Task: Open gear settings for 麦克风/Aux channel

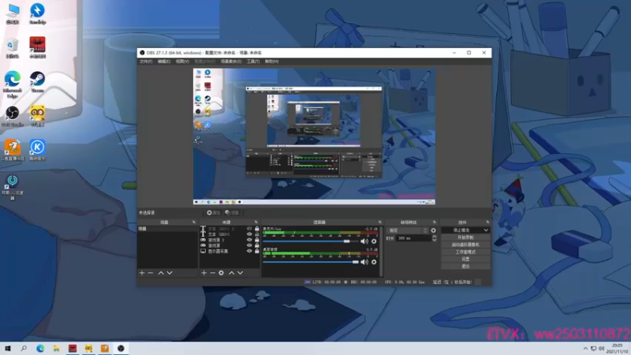Action: click(374, 241)
